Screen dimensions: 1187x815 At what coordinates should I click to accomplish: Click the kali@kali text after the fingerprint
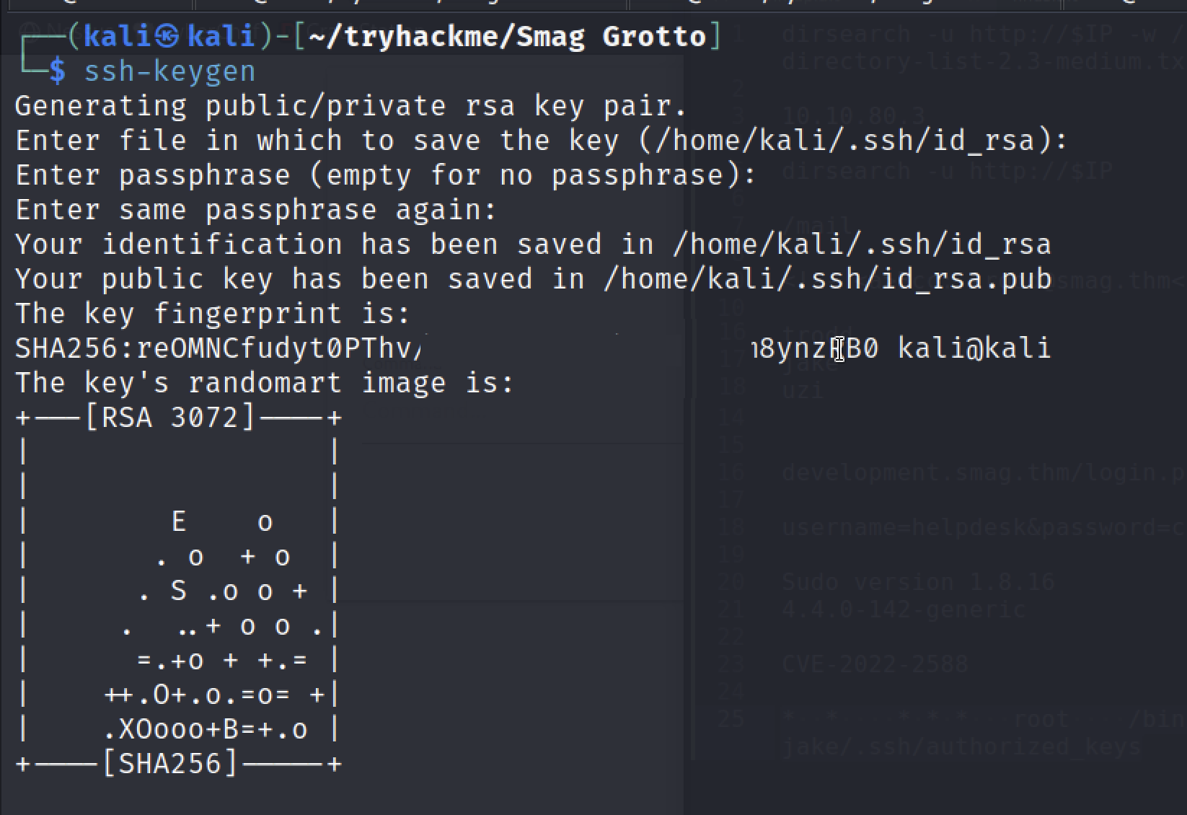pyautogui.click(x=974, y=348)
